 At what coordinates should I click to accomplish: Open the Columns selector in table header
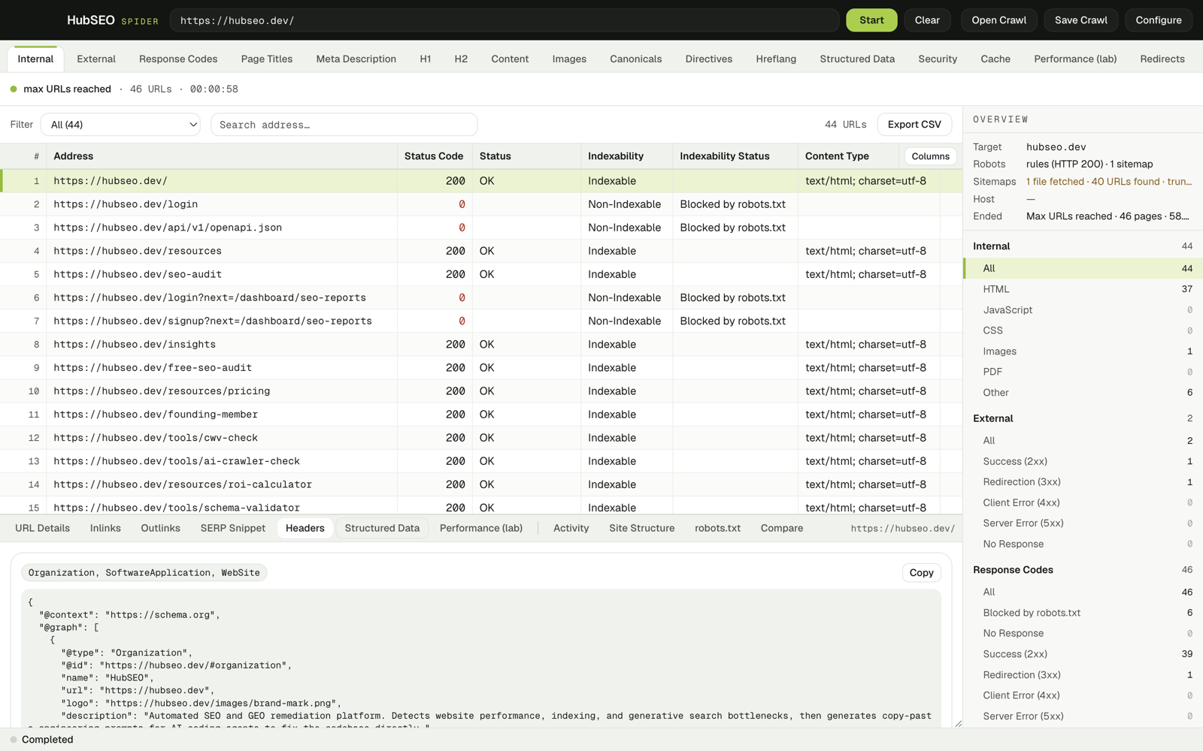(x=930, y=156)
